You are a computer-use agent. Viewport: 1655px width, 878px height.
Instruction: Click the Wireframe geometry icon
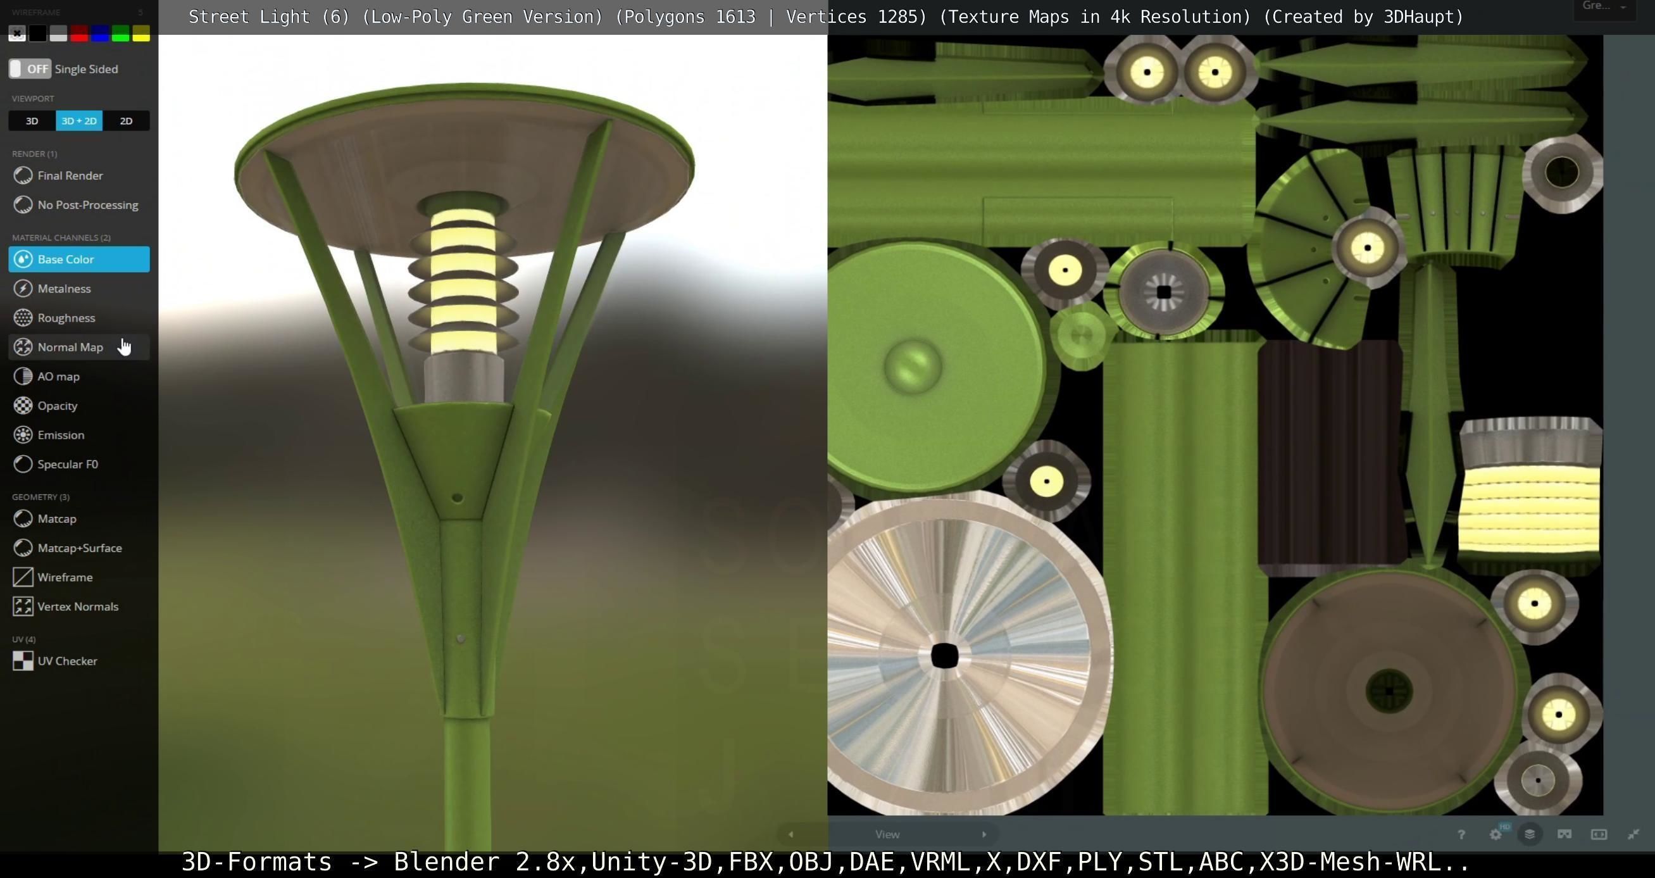click(23, 577)
